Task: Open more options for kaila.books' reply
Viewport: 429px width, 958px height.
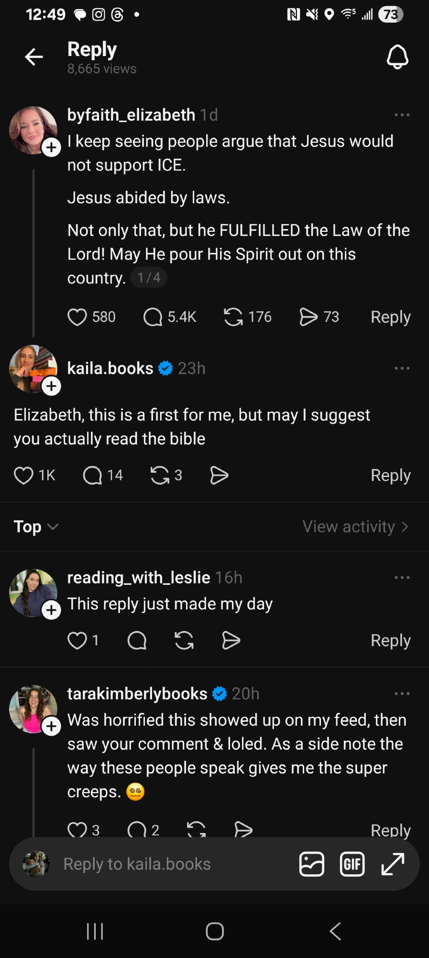Action: click(x=402, y=368)
